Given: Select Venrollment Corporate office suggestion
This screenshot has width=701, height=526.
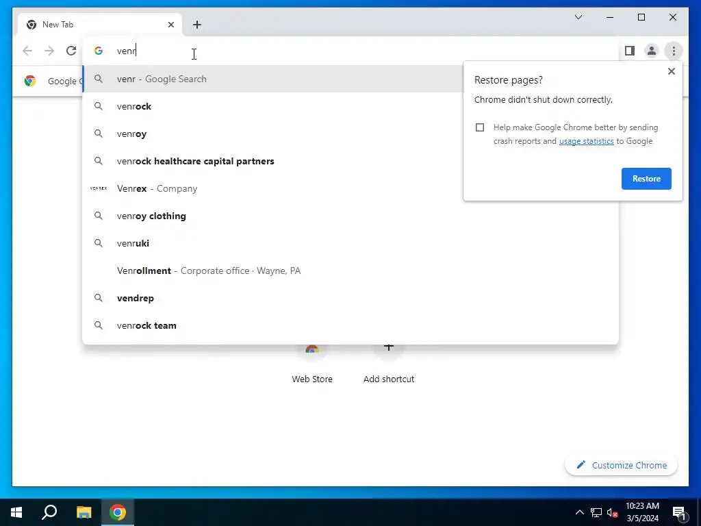Looking at the screenshot, I should [350, 271].
